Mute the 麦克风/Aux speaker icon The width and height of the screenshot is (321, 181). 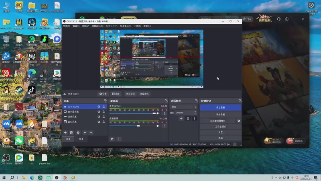click(x=158, y=113)
